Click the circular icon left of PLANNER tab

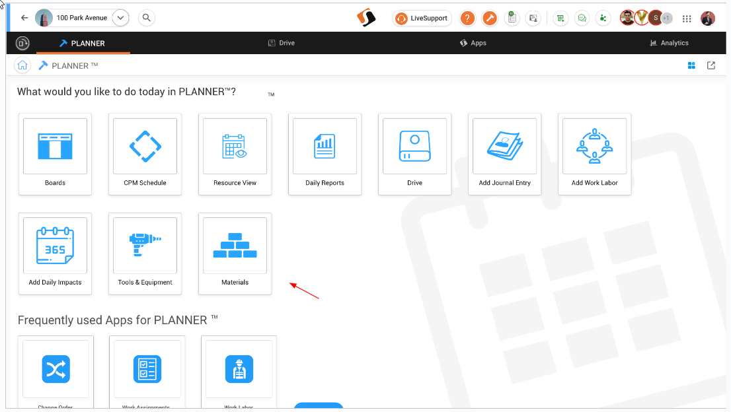(x=22, y=43)
